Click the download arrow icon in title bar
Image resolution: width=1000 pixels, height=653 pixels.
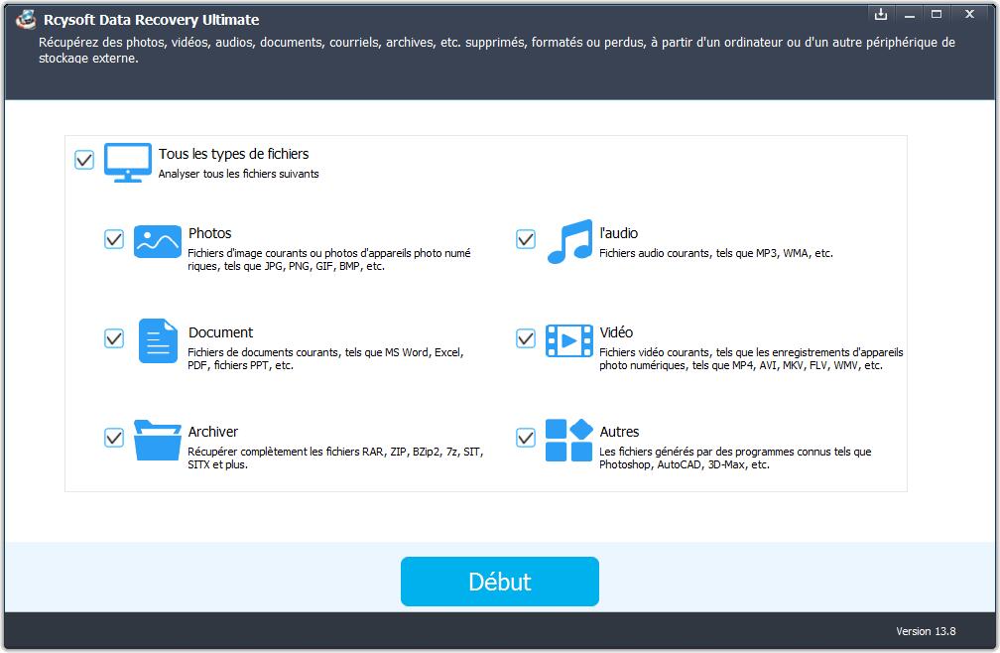(x=880, y=14)
